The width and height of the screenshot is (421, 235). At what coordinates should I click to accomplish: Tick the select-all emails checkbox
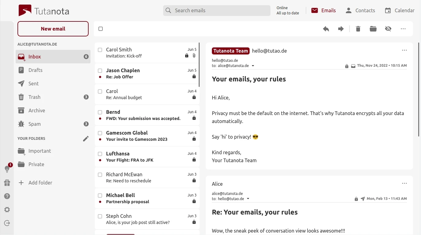101,29
